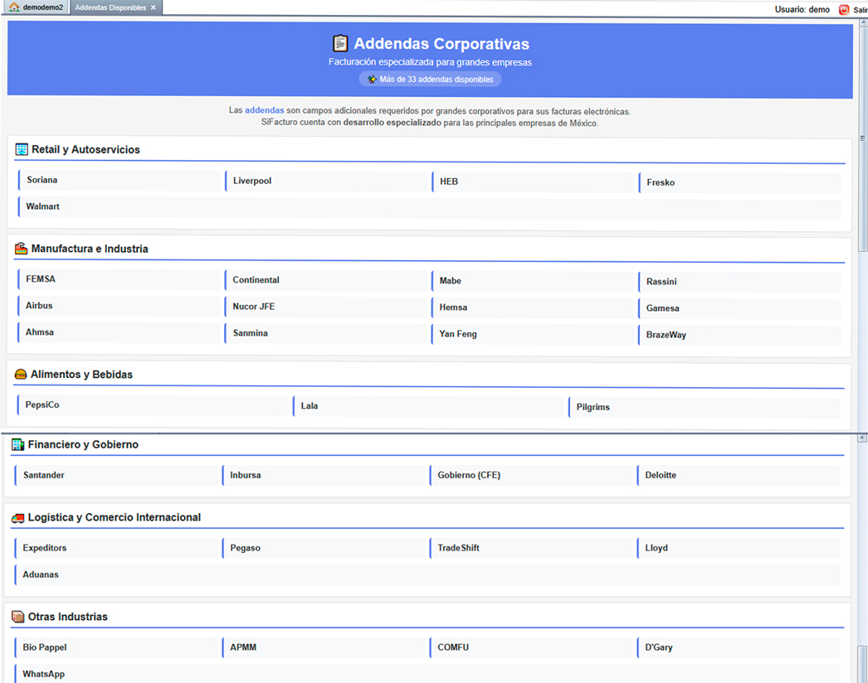Choose the PepsiCo addenda entry

[42, 405]
